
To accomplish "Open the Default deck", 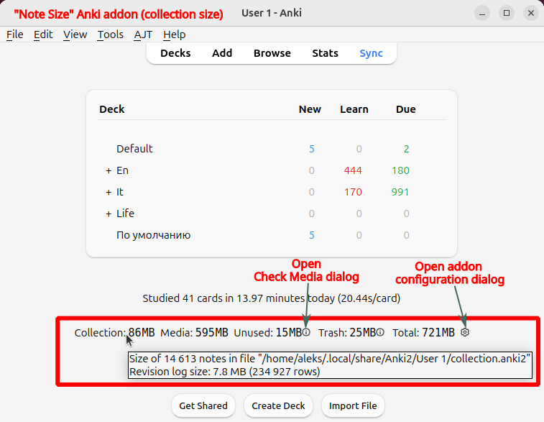I will [134, 149].
